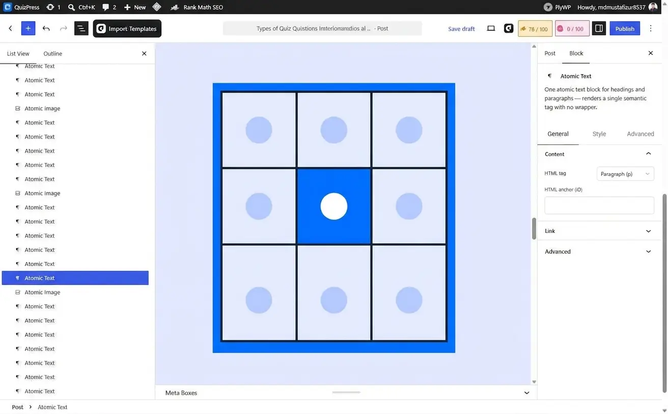668x414 pixels.
Task: Open the New content menu
Action: point(135,7)
